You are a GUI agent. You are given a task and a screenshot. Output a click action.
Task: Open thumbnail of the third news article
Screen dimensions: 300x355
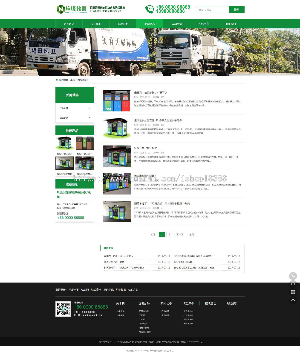tap(117, 156)
